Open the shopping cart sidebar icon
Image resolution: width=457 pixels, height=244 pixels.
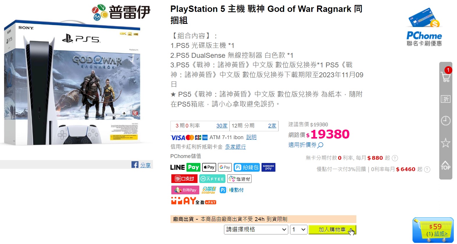[446, 77]
